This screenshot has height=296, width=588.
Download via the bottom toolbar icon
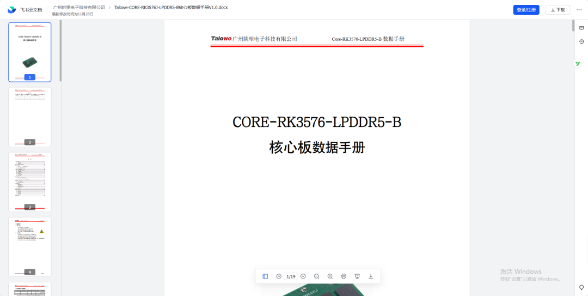(x=371, y=276)
